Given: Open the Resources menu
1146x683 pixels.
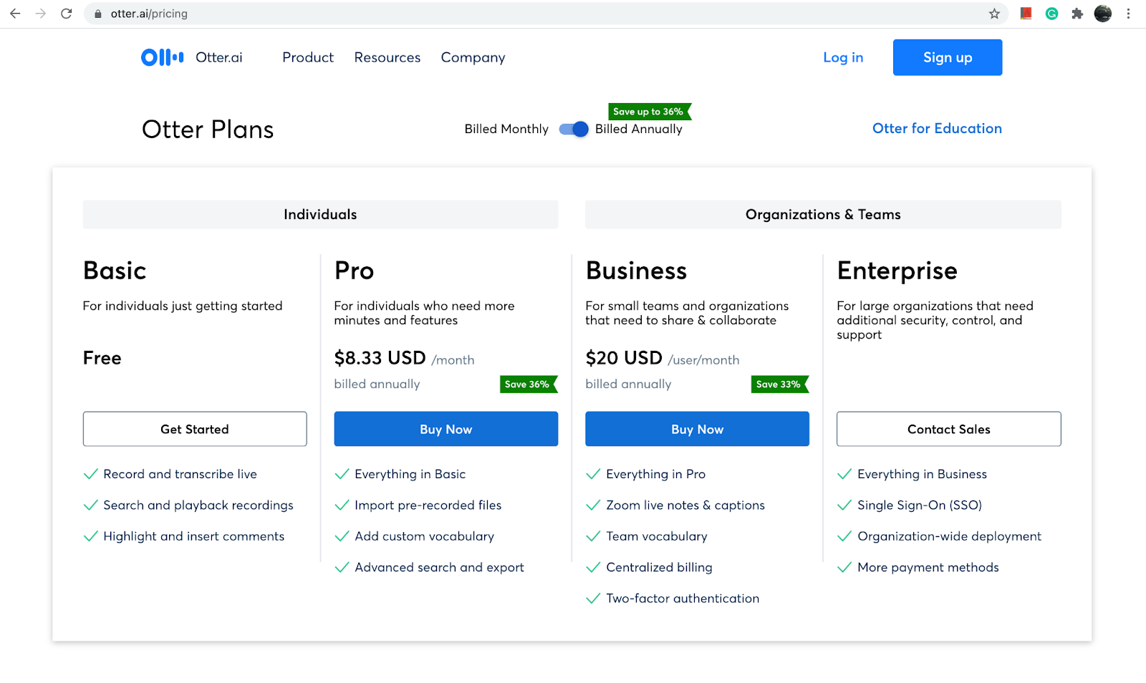Looking at the screenshot, I should (x=387, y=57).
